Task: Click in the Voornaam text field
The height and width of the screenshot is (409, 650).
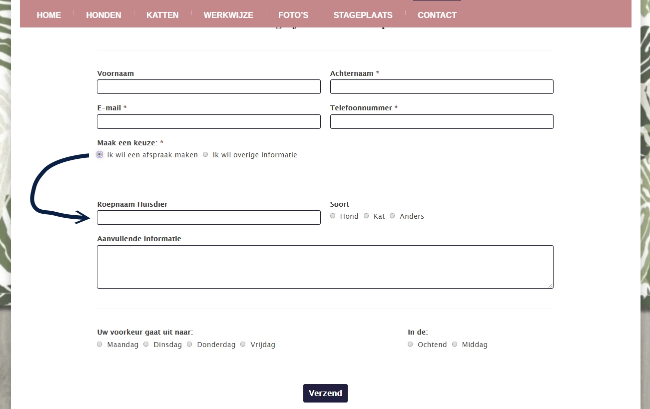Action: 208,87
